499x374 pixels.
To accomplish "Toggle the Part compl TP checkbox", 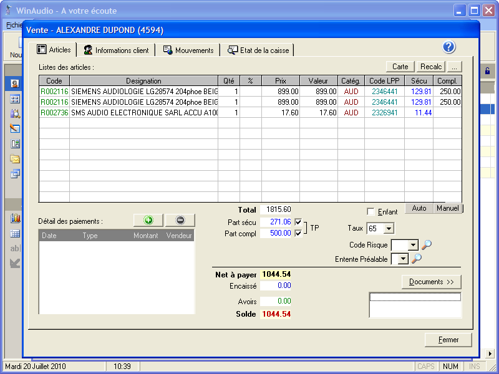I will click(299, 233).
